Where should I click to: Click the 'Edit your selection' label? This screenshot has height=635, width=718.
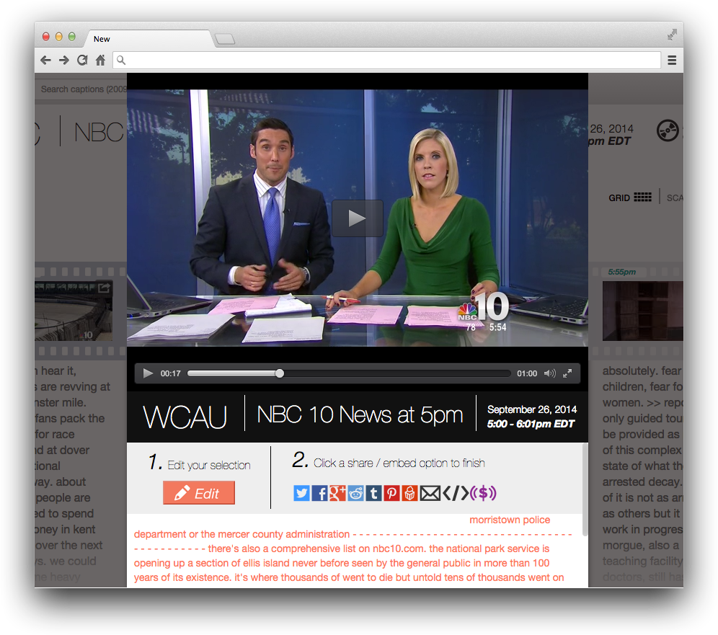[x=209, y=465]
